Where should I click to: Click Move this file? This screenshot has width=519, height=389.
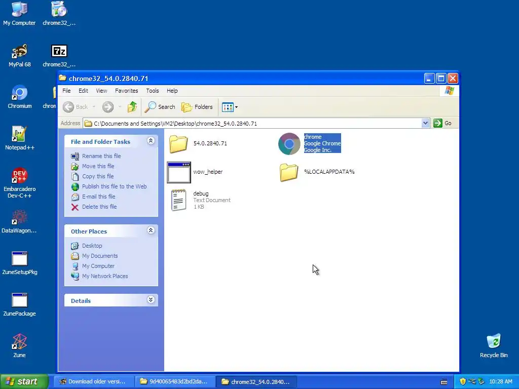[98, 166]
